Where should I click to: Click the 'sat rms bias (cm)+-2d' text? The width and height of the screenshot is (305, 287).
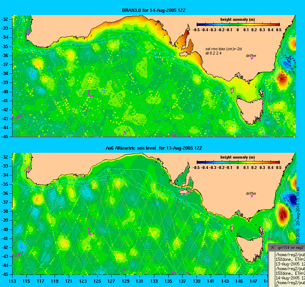224,49
